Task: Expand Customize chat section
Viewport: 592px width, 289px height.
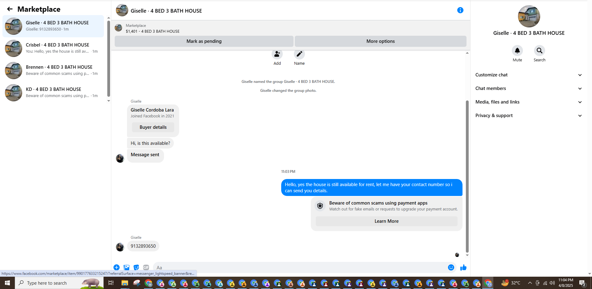Action: pyautogui.click(x=529, y=75)
